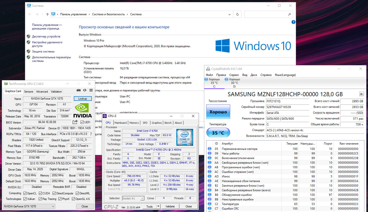Image resolution: width=368 pixels, height=212 pixels.
Task: Open the address bar history dropdown
Action: pyautogui.click(x=229, y=14)
